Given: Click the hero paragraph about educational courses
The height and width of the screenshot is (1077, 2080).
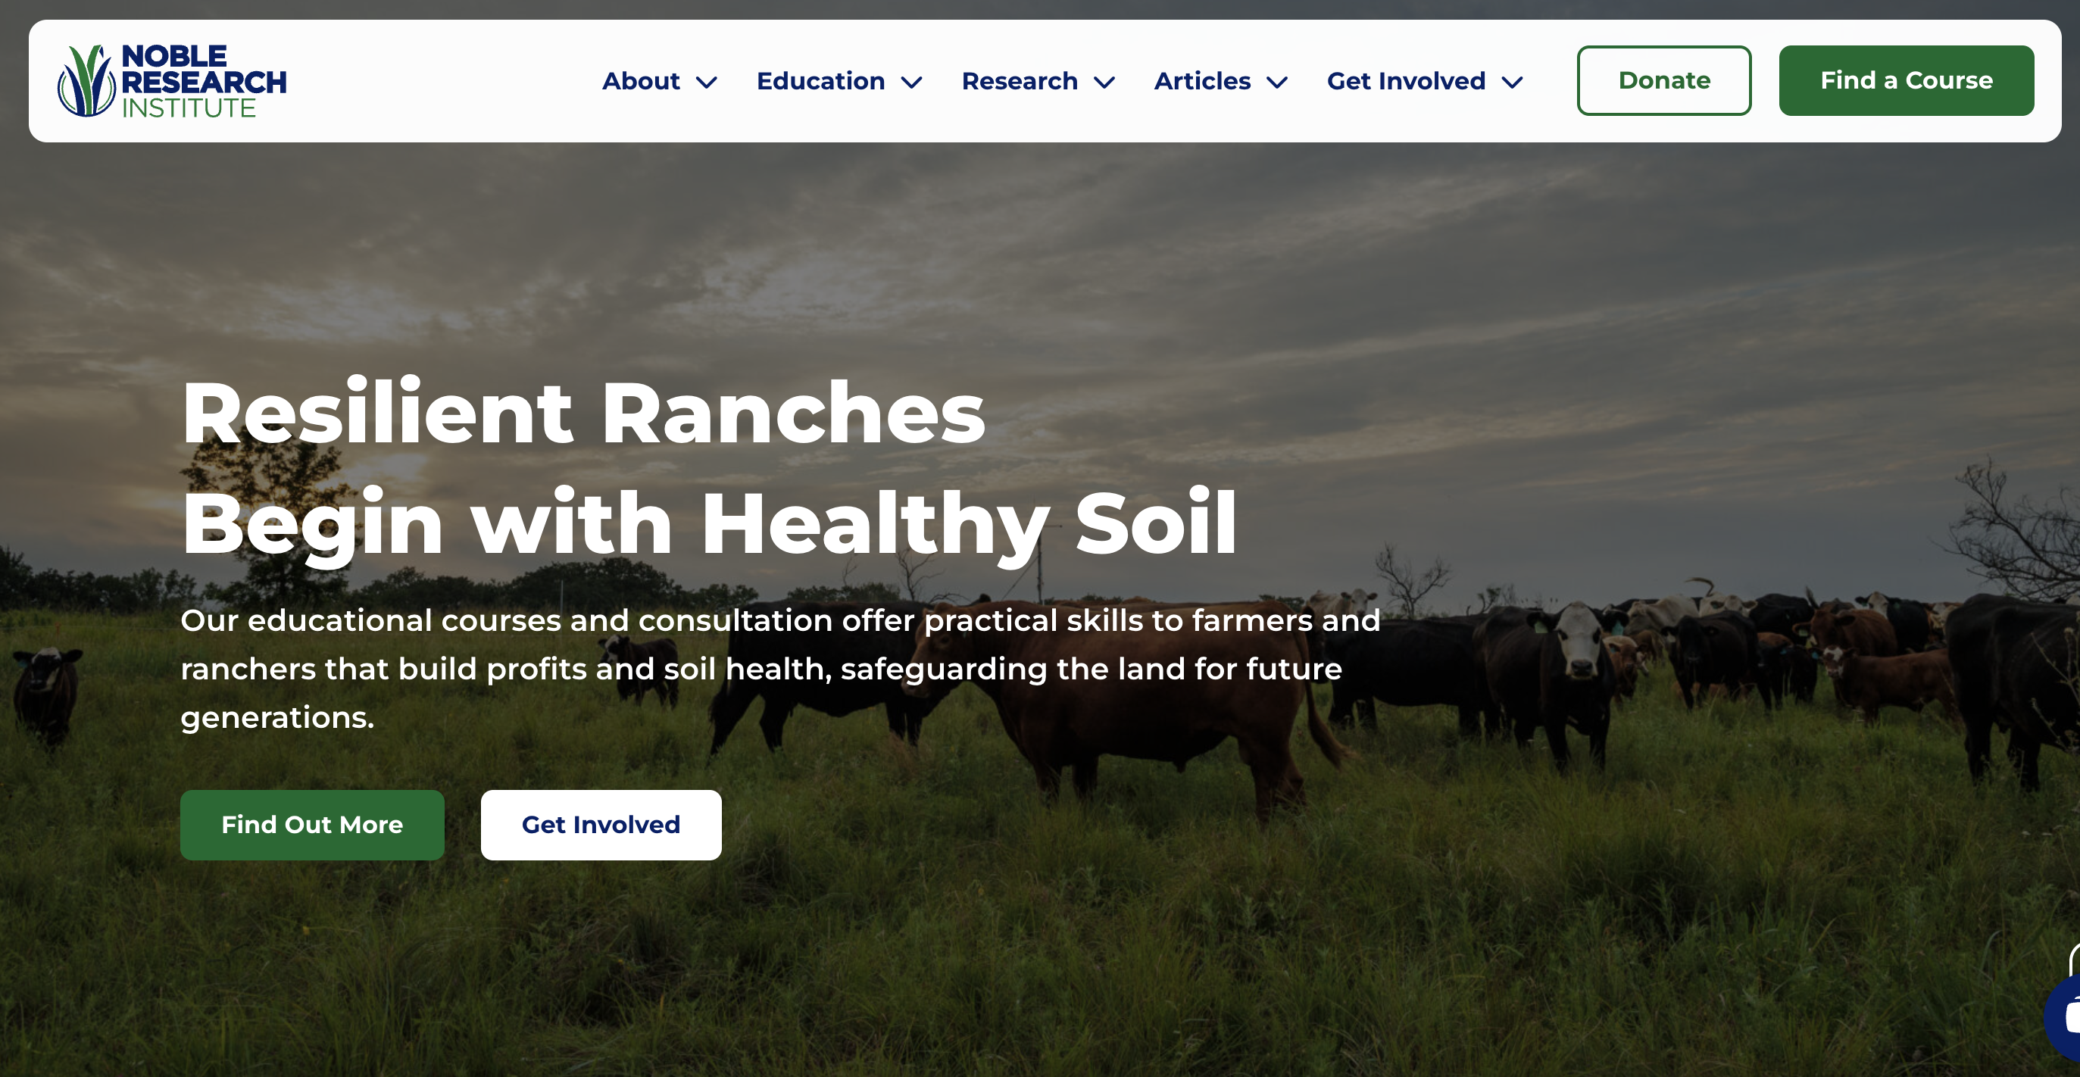Looking at the screenshot, I should 780,669.
